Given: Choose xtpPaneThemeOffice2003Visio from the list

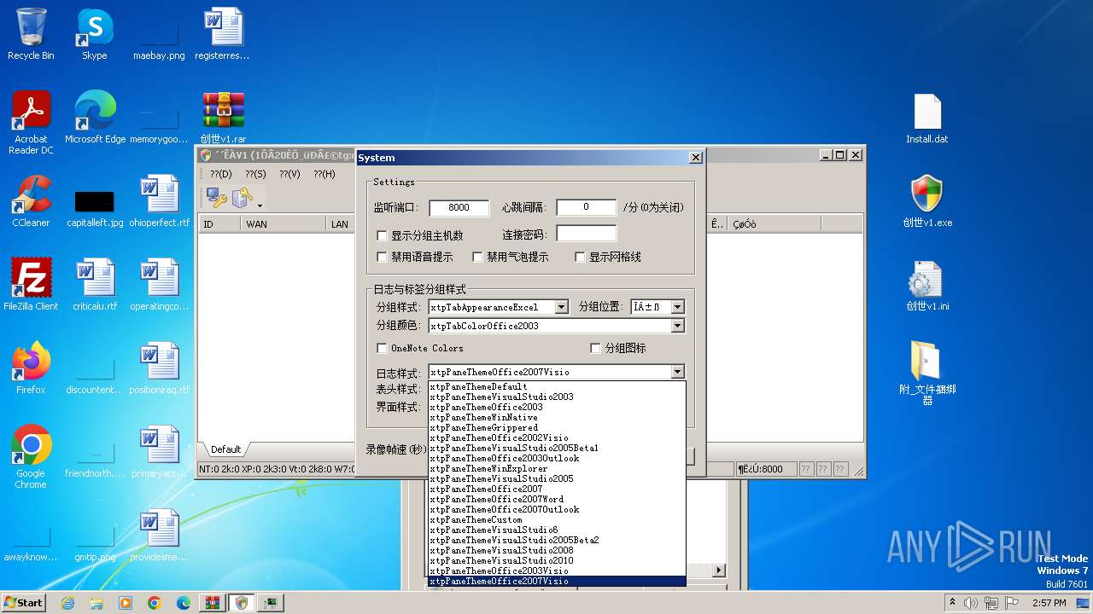Looking at the screenshot, I should (x=557, y=571).
